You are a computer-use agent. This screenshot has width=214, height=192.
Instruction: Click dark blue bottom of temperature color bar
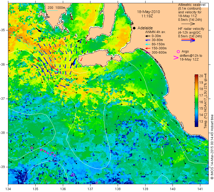196,125
